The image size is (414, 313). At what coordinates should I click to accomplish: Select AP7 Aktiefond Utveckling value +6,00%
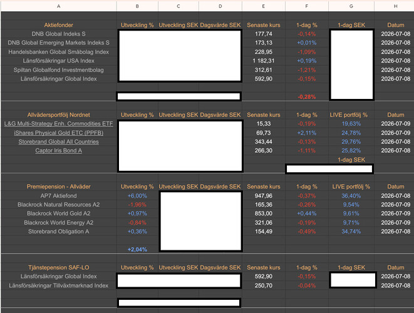137,196
